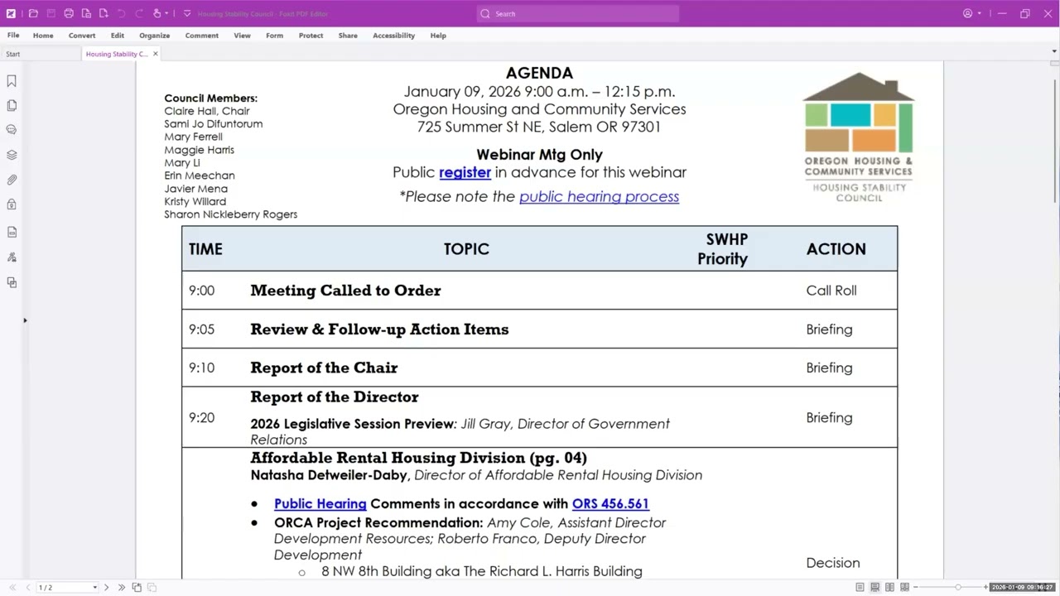Screen dimensions: 1060x596
Task: Go to previous page arrow
Action: click(27, 588)
